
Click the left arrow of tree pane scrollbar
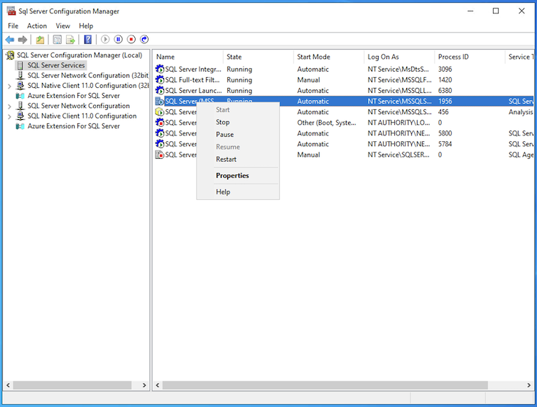coord(9,385)
